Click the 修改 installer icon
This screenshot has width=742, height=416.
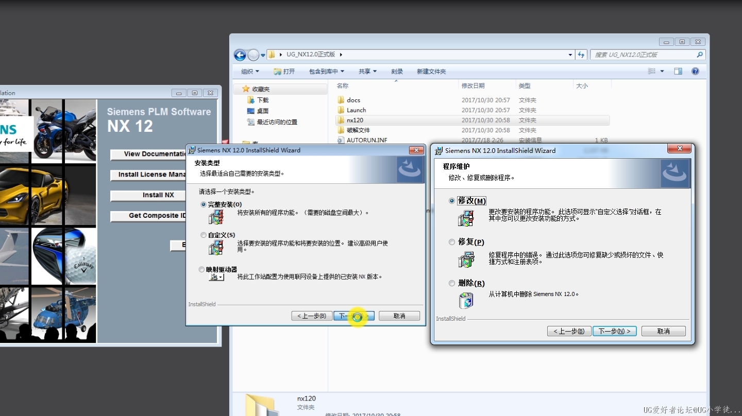tap(466, 218)
